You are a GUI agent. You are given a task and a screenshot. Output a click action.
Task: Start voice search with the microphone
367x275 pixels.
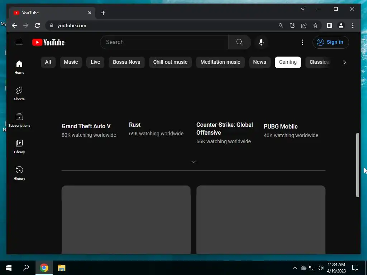pos(261,42)
